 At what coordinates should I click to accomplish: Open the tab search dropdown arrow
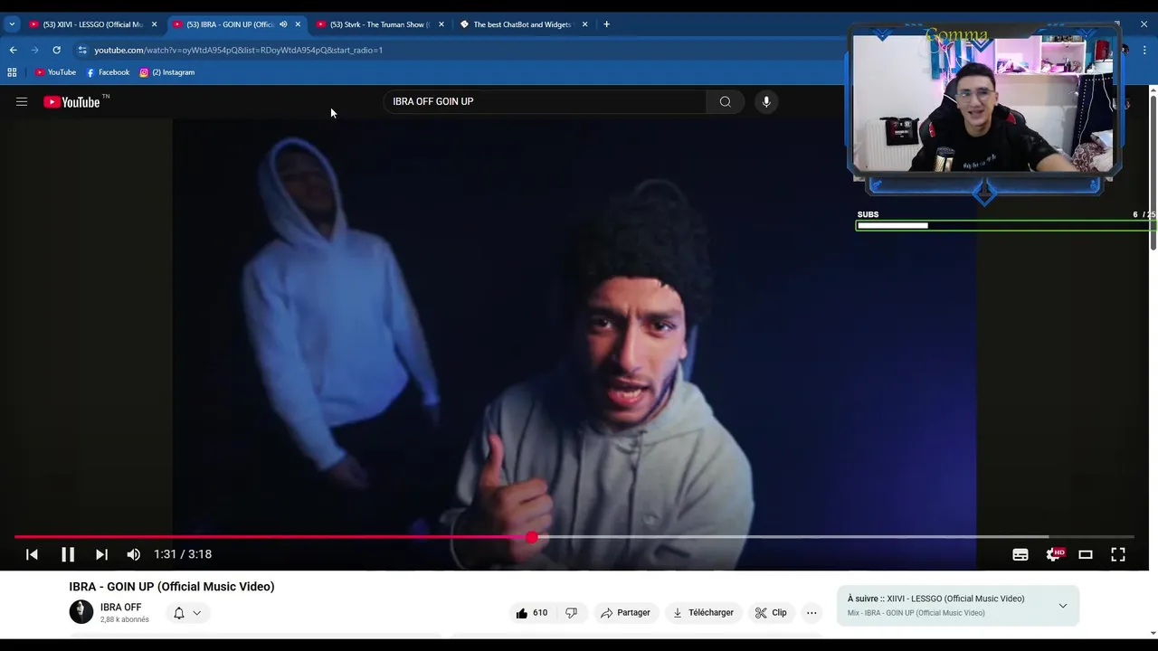pos(12,24)
